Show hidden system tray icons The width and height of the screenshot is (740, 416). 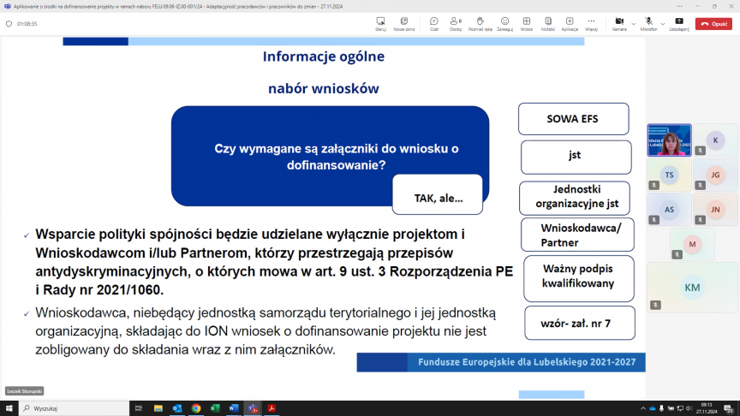click(x=642, y=408)
